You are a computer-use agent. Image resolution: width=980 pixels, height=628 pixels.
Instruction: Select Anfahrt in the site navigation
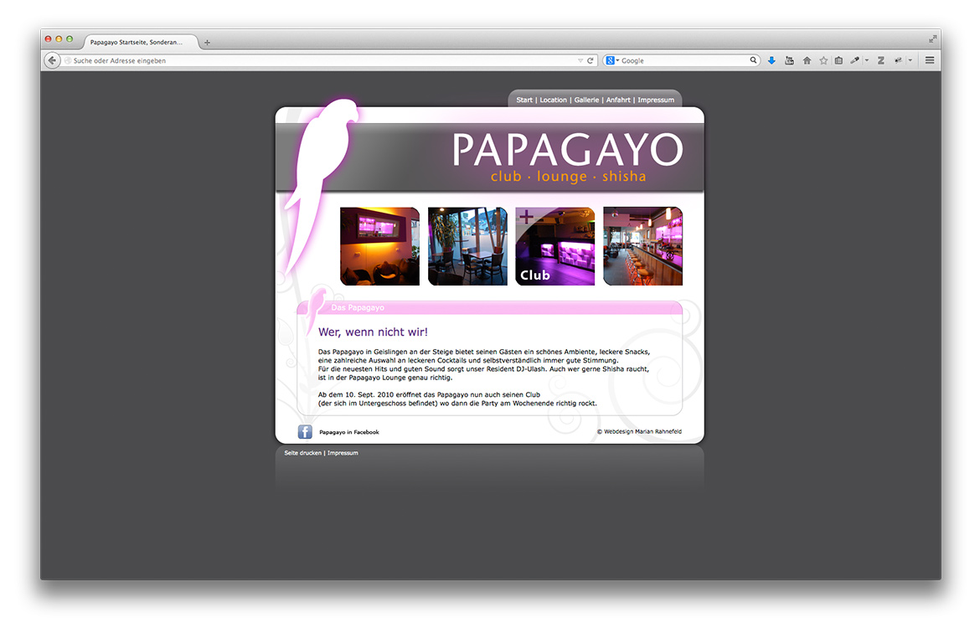(x=617, y=100)
